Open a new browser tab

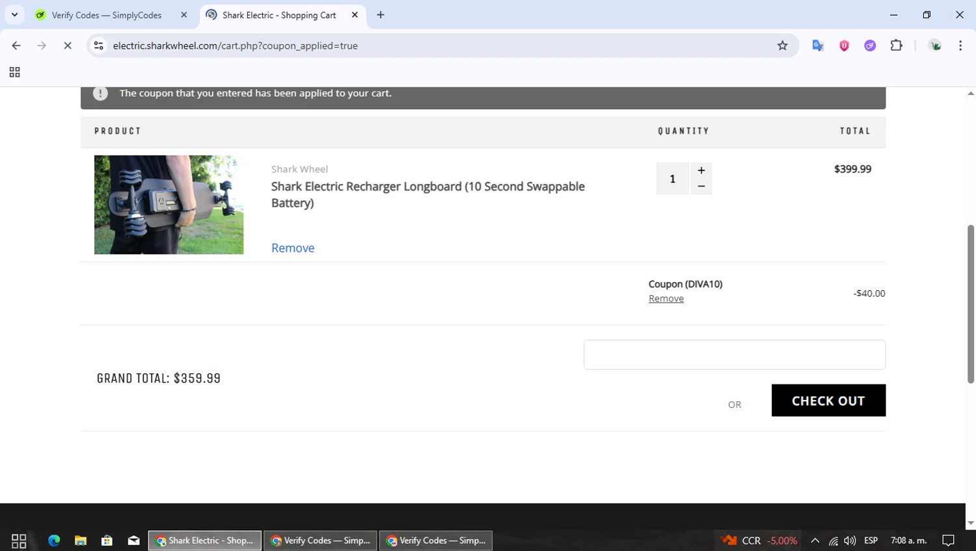tap(381, 15)
